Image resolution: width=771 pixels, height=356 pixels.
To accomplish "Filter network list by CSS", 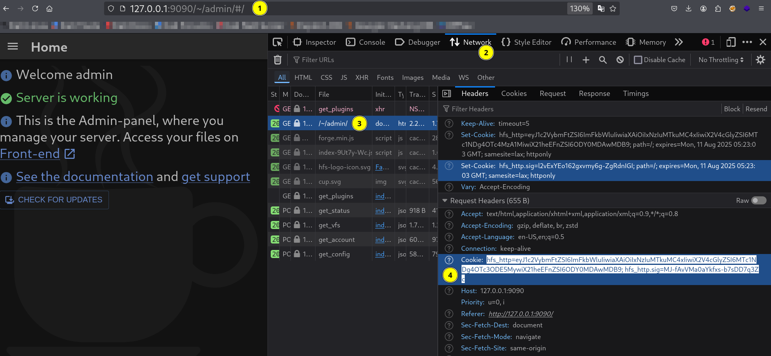I will coord(326,77).
